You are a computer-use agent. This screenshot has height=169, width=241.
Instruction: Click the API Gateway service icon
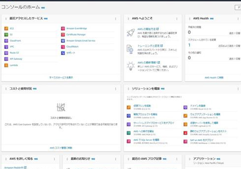tap(6, 59)
